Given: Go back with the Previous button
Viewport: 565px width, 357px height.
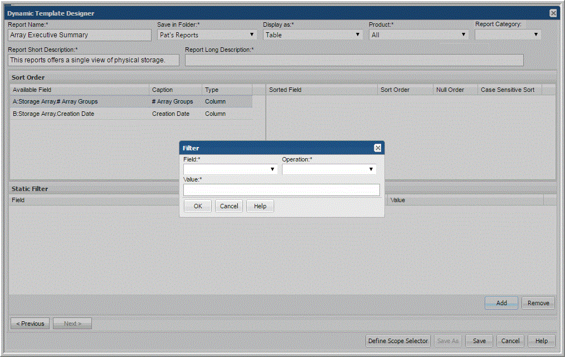Looking at the screenshot, I should coord(30,324).
